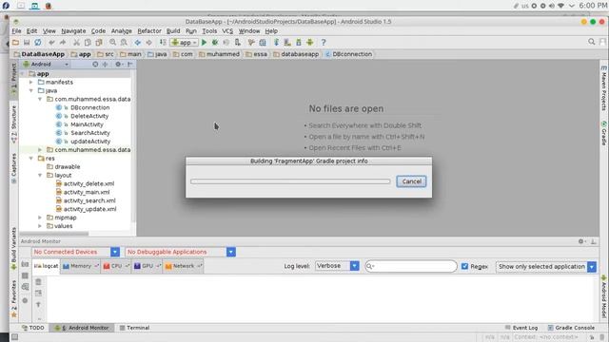Click the logcat Clear trash icon

point(38,282)
